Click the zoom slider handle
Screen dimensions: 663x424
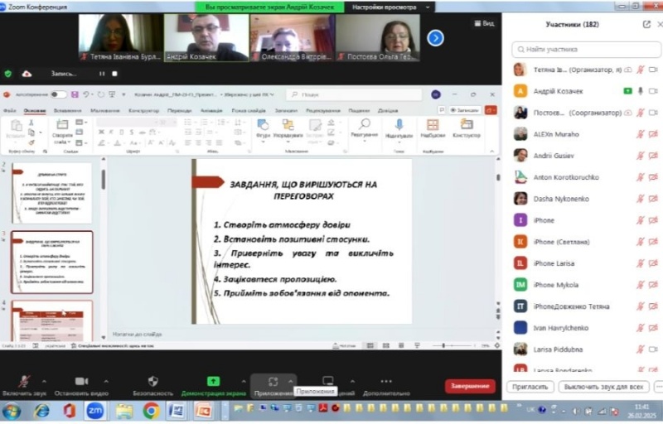coord(443,345)
